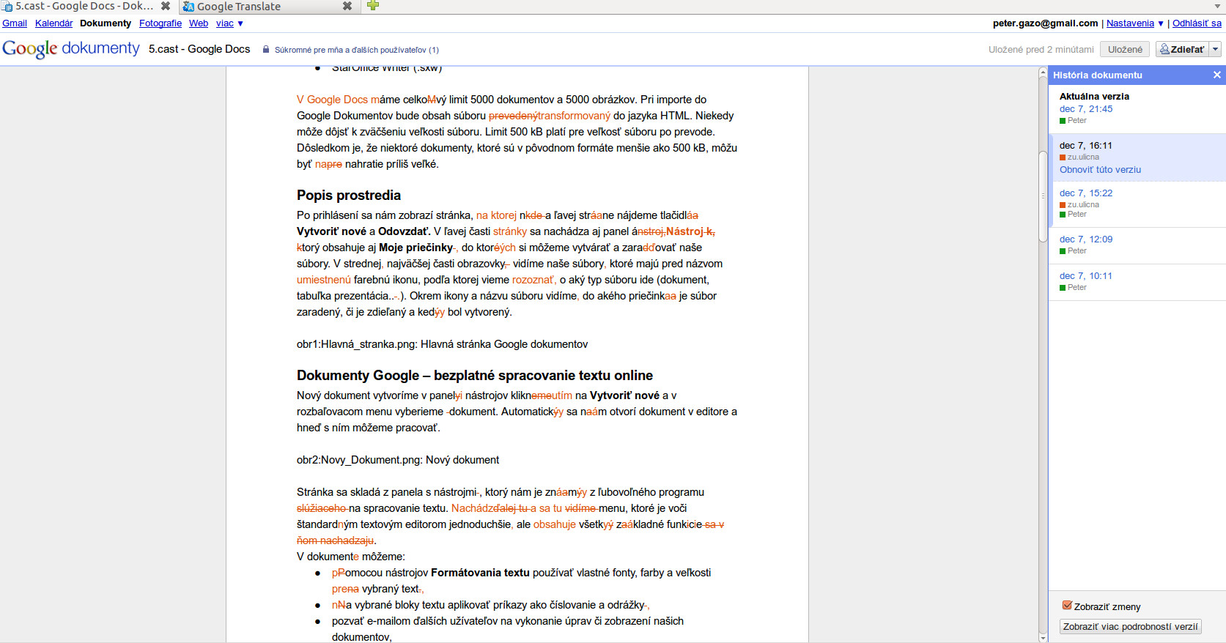Viewport: 1226px width, 643px height.
Task: Select Dokumenty in the top navigation
Action: (106, 23)
